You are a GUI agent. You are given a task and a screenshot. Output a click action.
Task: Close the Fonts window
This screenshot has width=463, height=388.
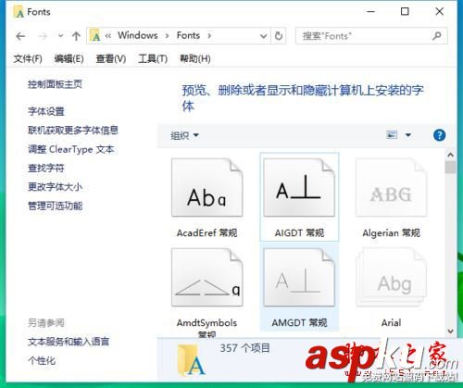pos(439,12)
